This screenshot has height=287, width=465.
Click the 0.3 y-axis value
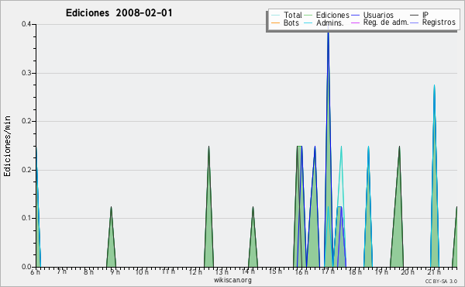tap(26, 73)
